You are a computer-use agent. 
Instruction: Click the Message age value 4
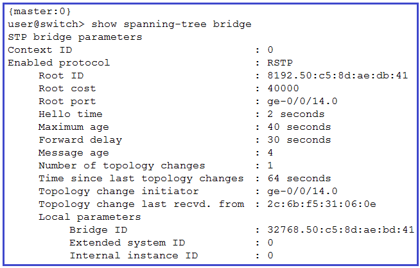click(270, 152)
